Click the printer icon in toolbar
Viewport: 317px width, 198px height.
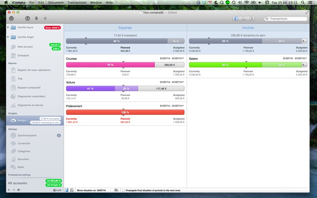(11, 19)
